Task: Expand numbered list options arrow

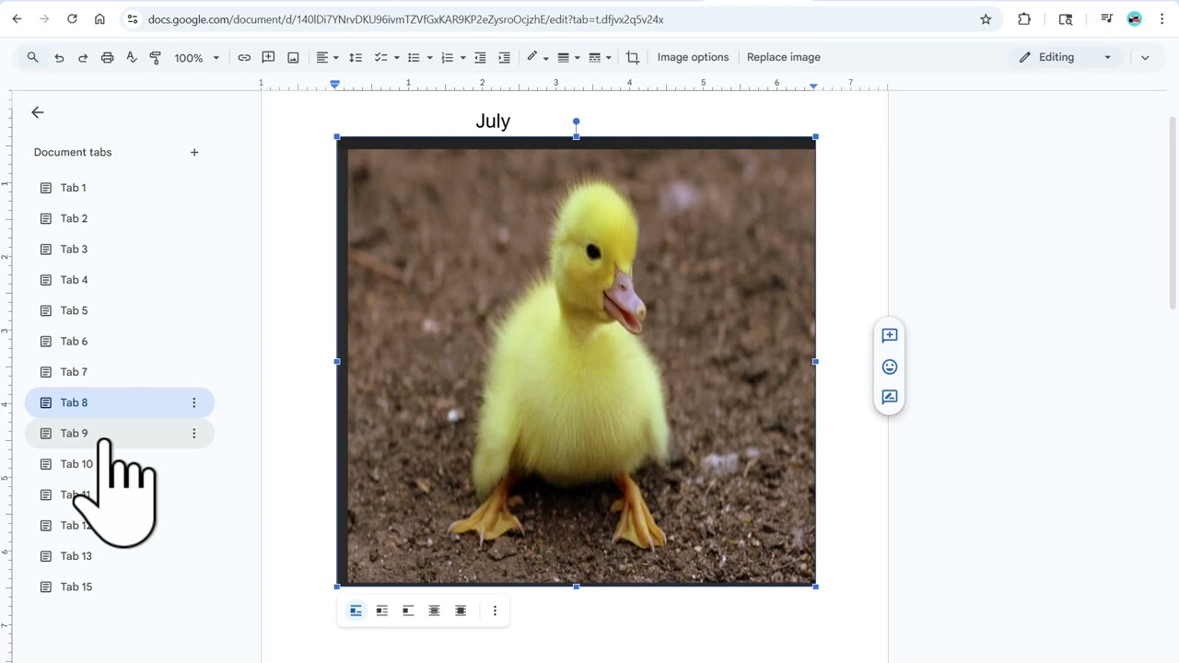Action: [x=462, y=57]
